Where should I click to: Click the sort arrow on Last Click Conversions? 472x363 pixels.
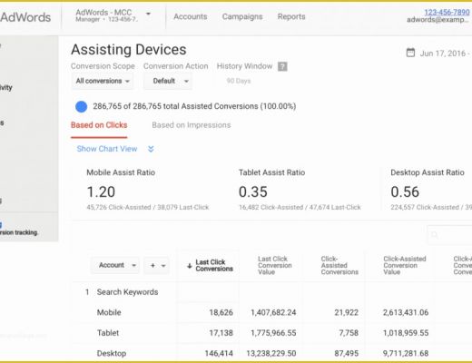pyautogui.click(x=190, y=266)
